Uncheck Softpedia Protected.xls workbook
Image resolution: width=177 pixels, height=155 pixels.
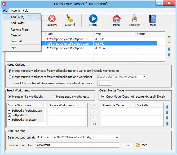coord(9,111)
